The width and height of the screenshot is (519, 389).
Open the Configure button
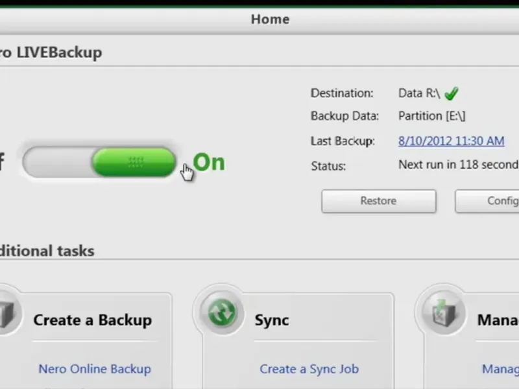coord(487,201)
